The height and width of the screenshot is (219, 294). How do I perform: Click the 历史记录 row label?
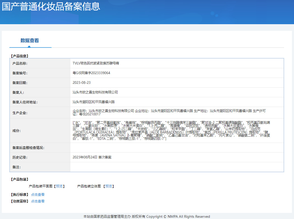(20, 157)
